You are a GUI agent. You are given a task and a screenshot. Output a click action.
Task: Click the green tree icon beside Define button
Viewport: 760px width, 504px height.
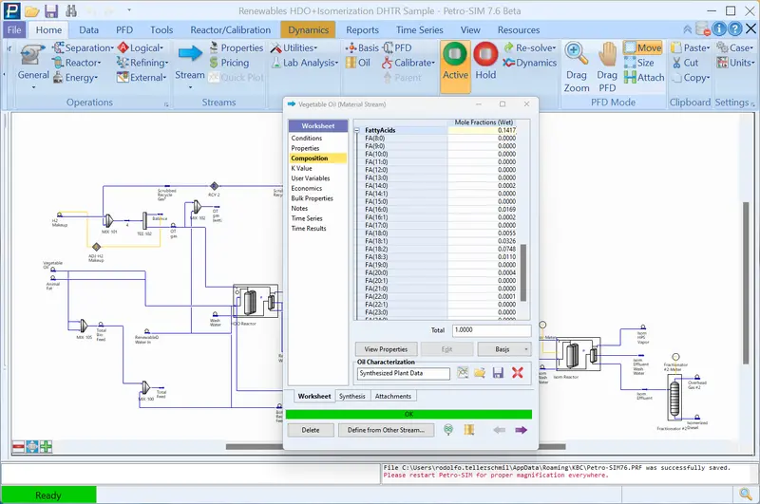[x=448, y=429]
